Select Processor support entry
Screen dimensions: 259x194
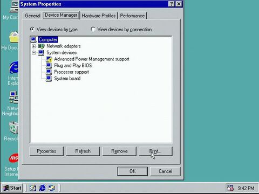71,72
